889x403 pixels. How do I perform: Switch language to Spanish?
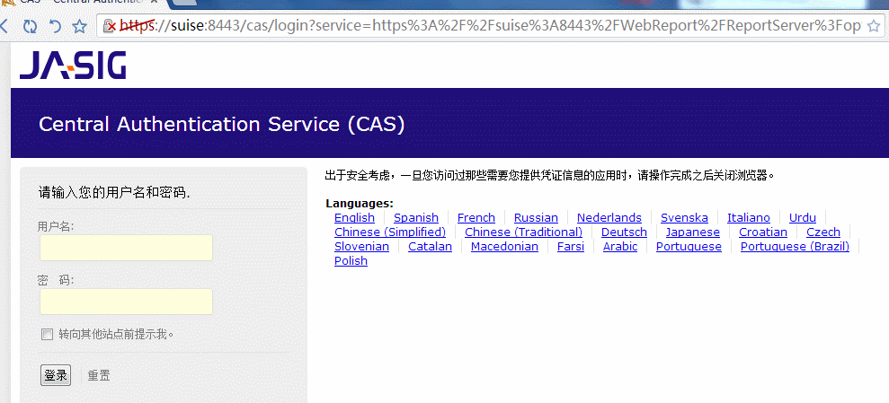pyautogui.click(x=416, y=218)
